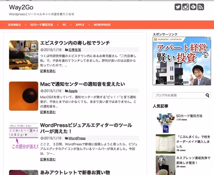Open popular post じぶんまくら pillow article
The height and width of the screenshot is (175, 214).
coord(193,142)
